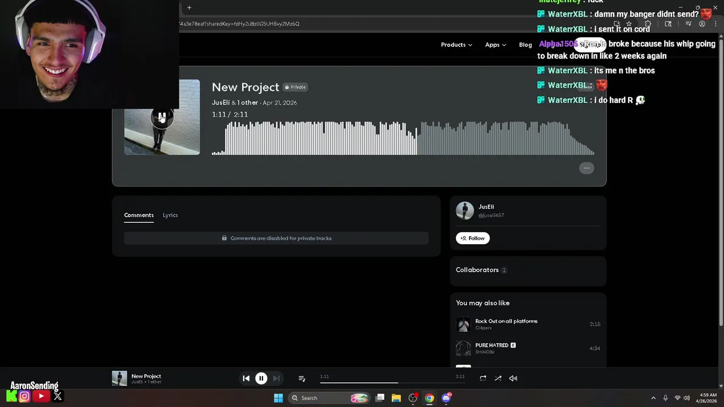Image resolution: width=724 pixels, height=407 pixels.
Task: Open the PURE HATRED track thumbnail
Action: tap(463, 348)
